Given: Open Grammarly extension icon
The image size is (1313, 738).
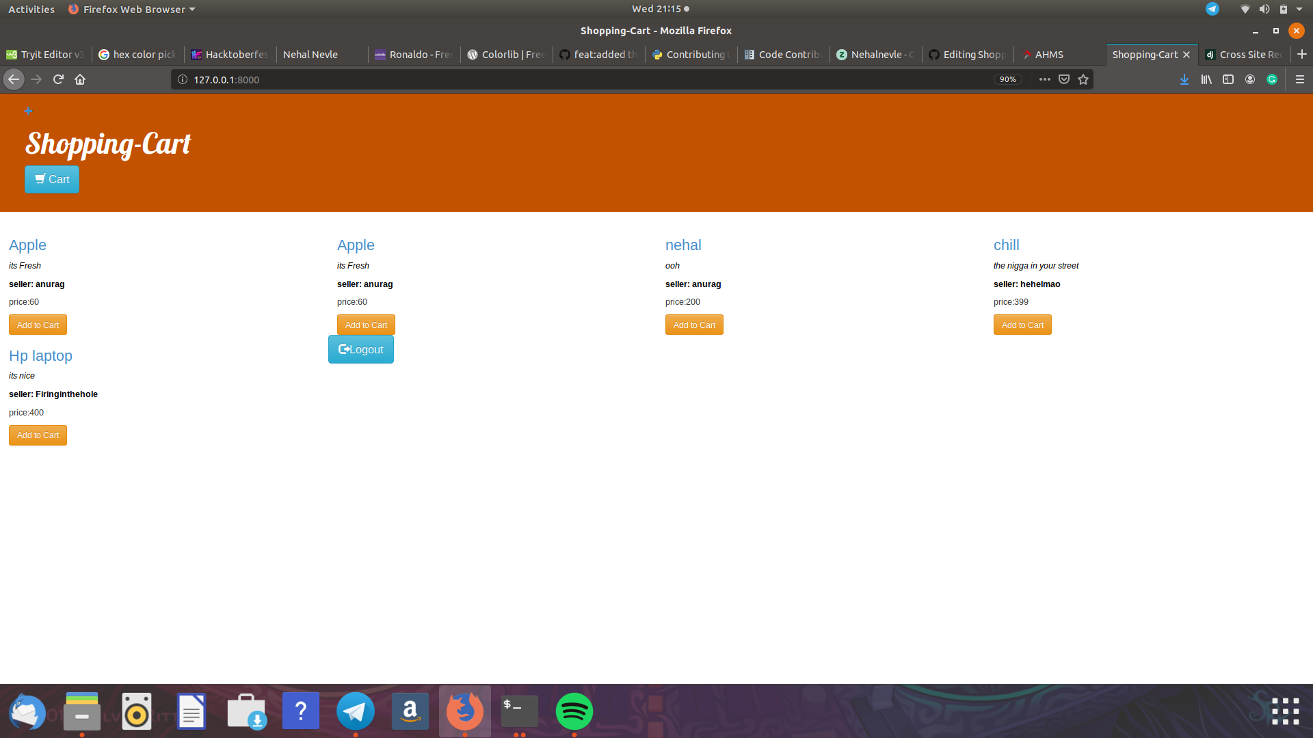Looking at the screenshot, I should pos(1272,79).
